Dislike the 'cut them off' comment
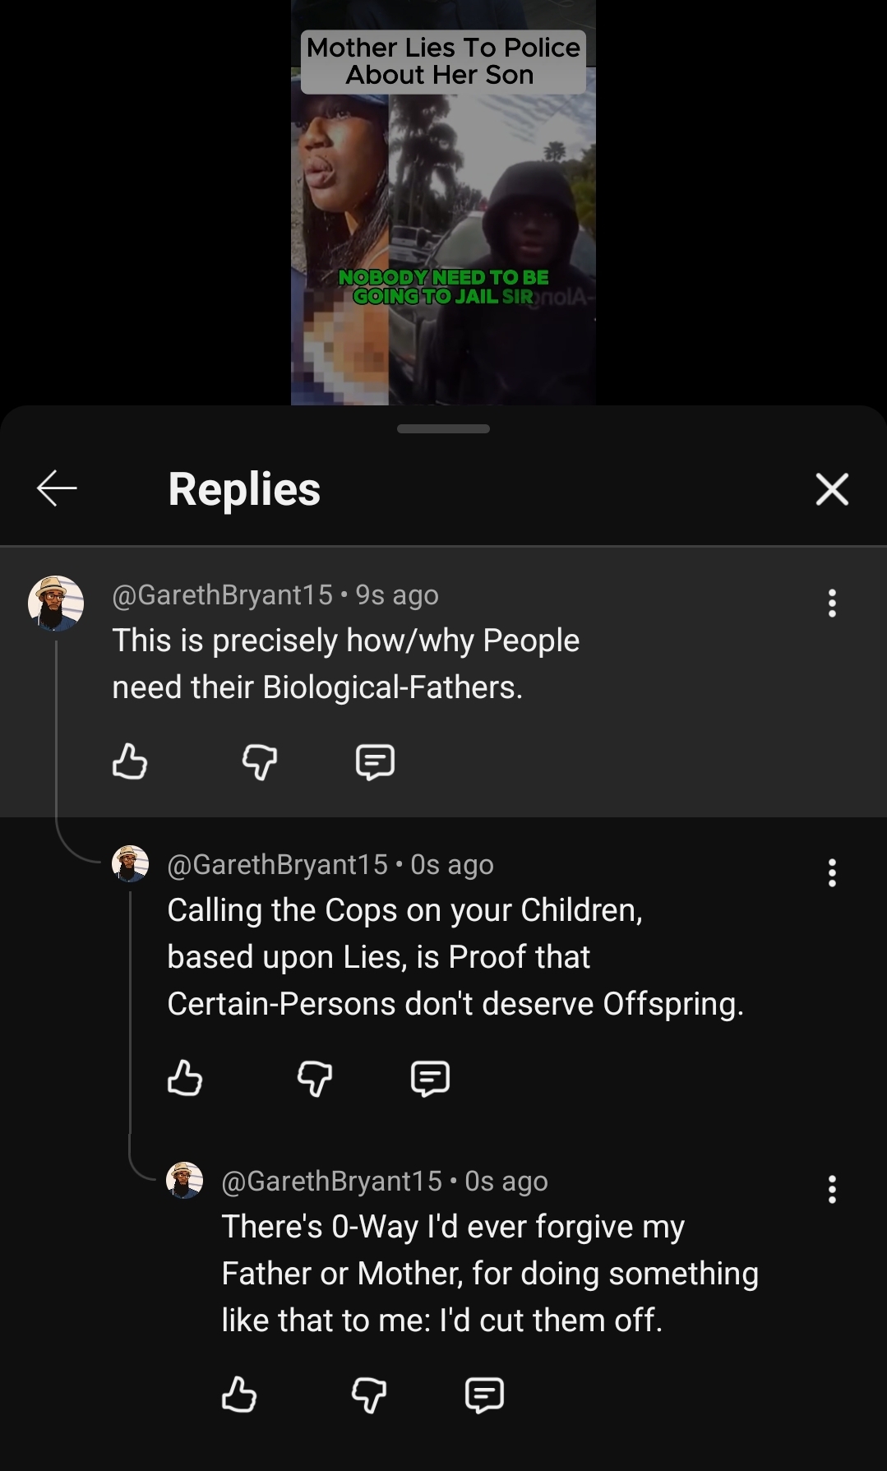The width and height of the screenshot is (887, 1471). pyautogui.click(x=369, y=1395)
